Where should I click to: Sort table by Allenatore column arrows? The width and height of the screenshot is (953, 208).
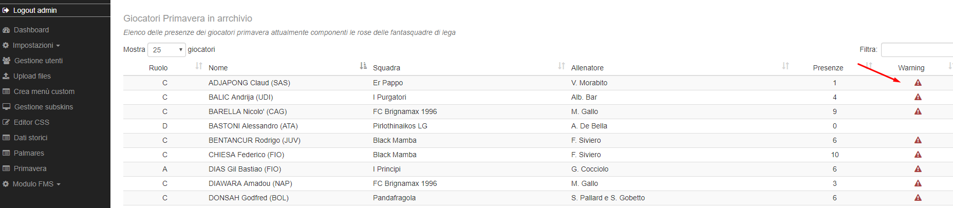pos(785,66)
